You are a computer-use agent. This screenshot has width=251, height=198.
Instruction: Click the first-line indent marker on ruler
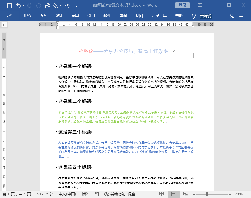point(58,23)
